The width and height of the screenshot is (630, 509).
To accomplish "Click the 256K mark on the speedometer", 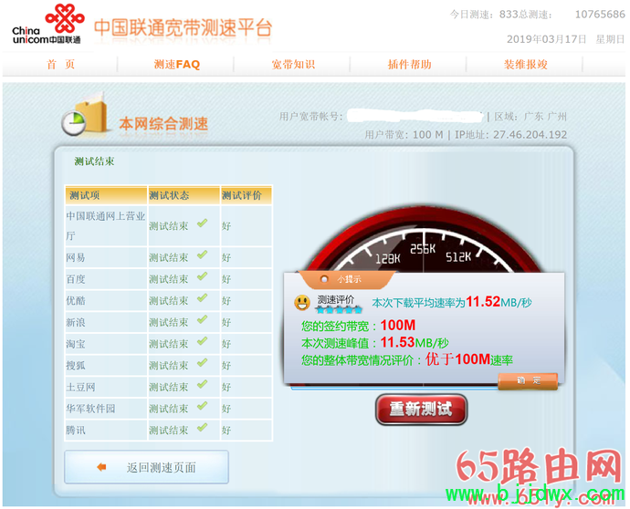I will pos(423,249).
